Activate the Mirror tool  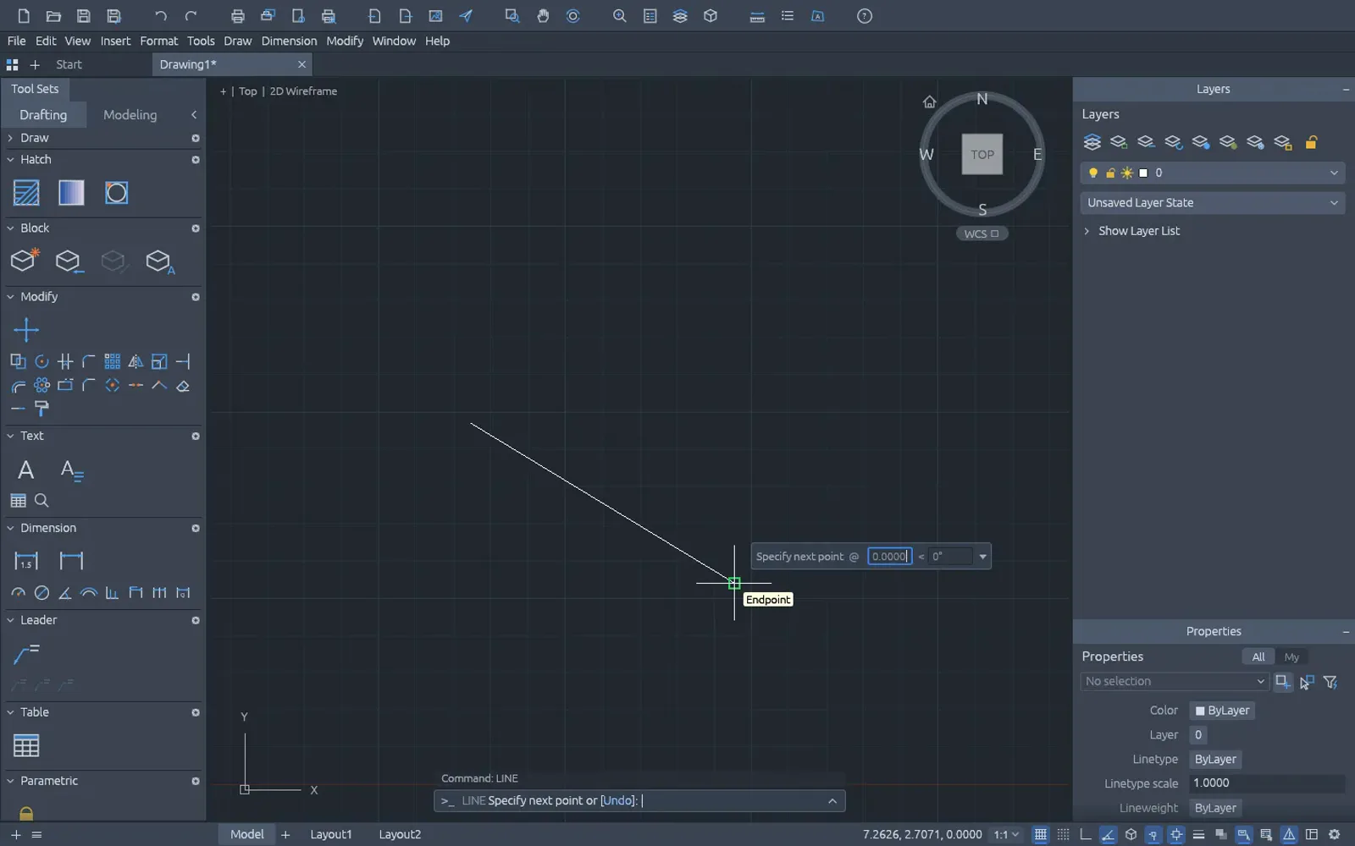pos(135,362)
